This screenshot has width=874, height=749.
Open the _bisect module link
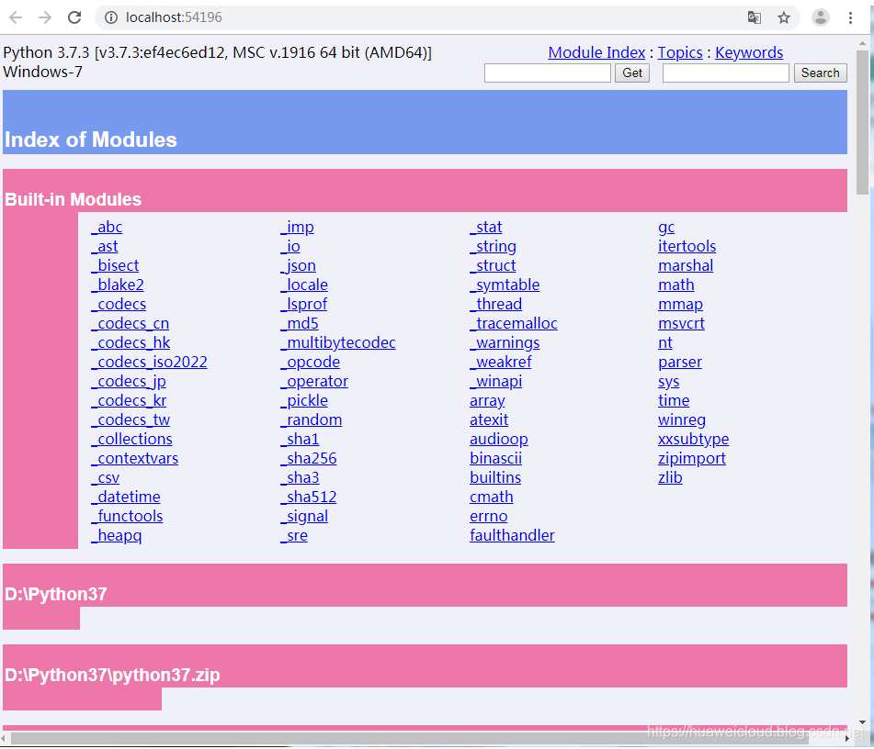116,265
